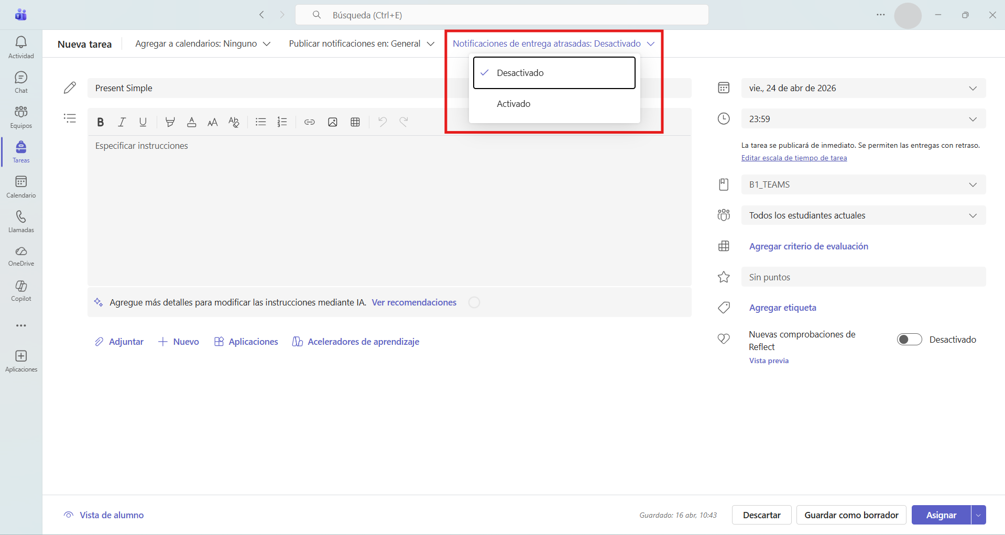1005x535 pixels.
Task: Click Adjuntar to attach a file
Action: click(x=119, y=342)
